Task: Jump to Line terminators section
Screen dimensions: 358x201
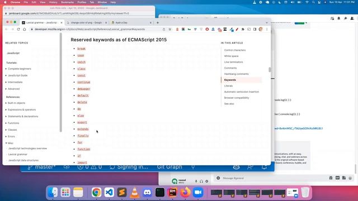Action: pyautogui.click(x=233, y=62)
